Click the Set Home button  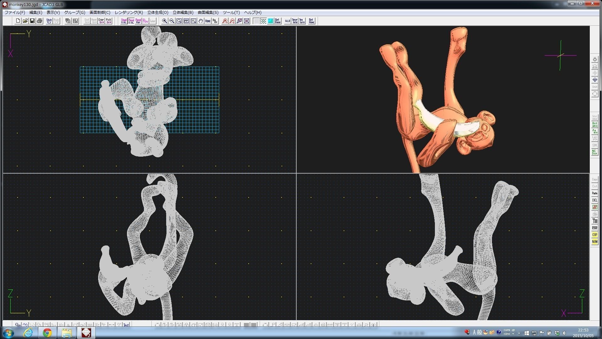click(x=312, y=21)
